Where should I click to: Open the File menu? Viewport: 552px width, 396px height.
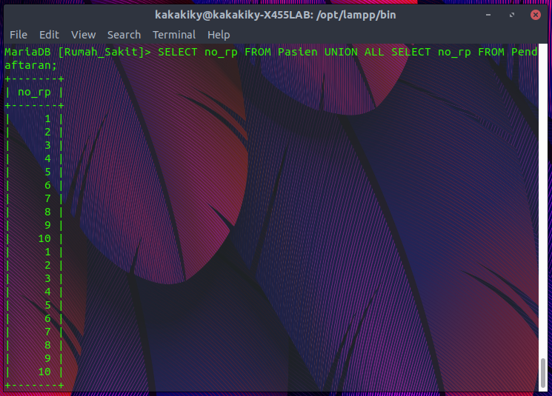[19, 35]
